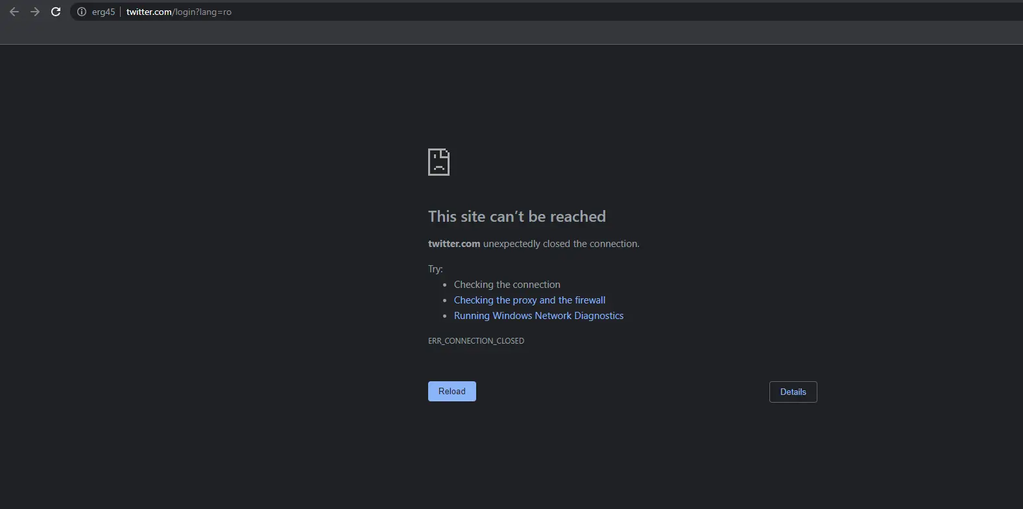Go back to the previous page
Screen dimensions: 1023x509
point(14,12)
